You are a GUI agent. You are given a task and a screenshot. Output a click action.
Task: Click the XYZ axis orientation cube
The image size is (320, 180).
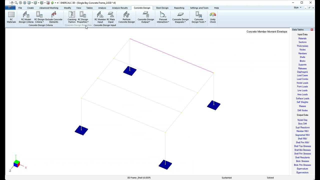17,164
